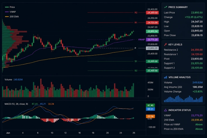Click the Prev Close value 23,838.15

[197, 35]
